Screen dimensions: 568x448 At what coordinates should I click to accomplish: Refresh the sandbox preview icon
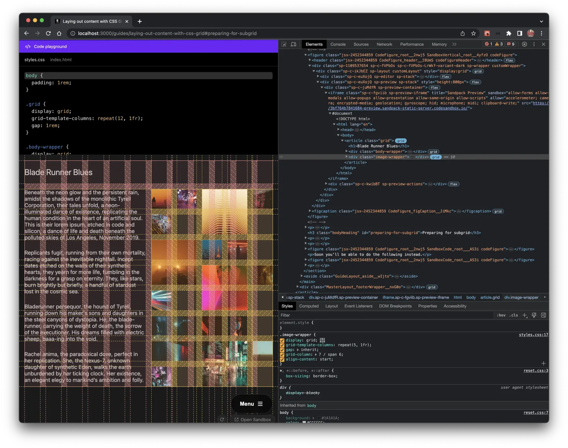tap(222, 420)
